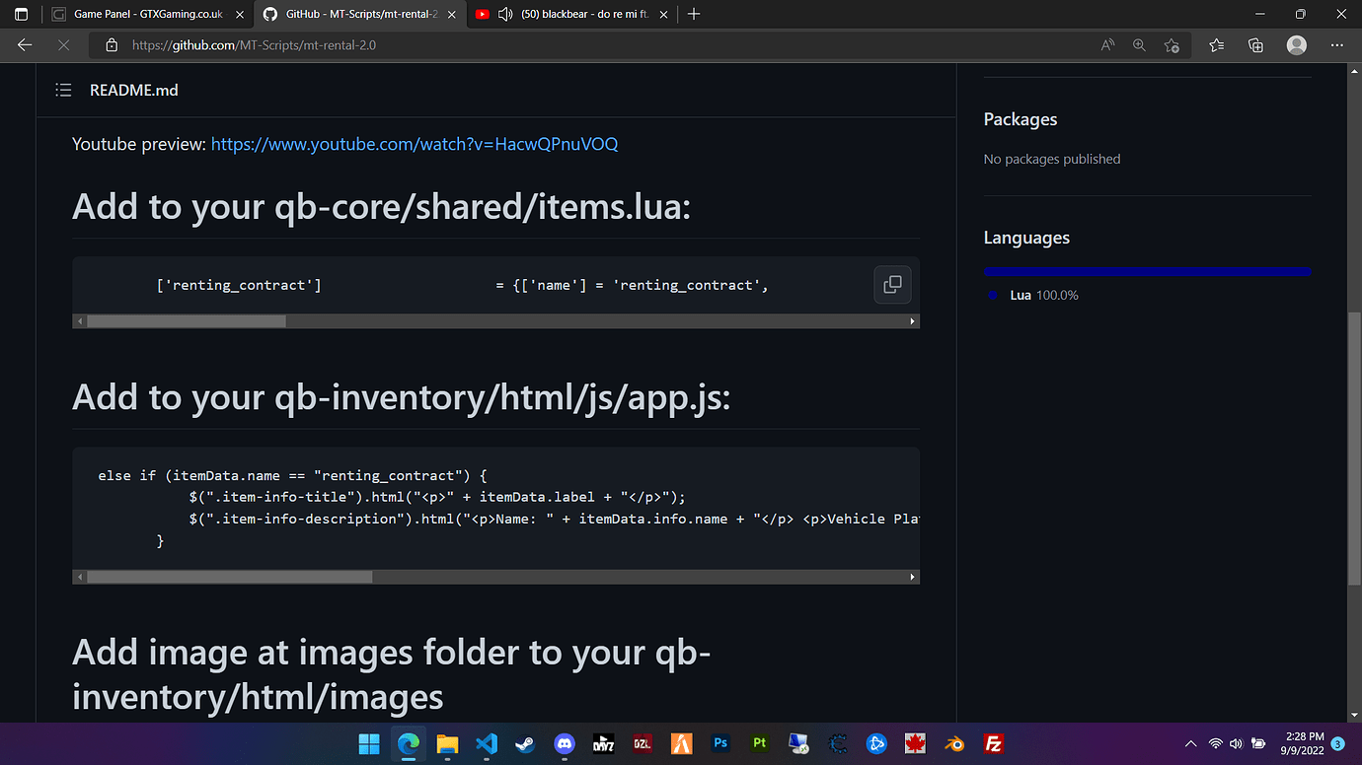Go back to the previous page
Viewport: 1362px width, 765px height.
click(x=25, y=45)
